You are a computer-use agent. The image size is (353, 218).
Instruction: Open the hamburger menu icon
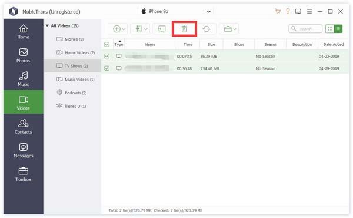click(x=309, y=11)
